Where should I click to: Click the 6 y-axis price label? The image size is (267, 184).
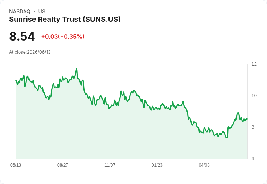(253, 159)
